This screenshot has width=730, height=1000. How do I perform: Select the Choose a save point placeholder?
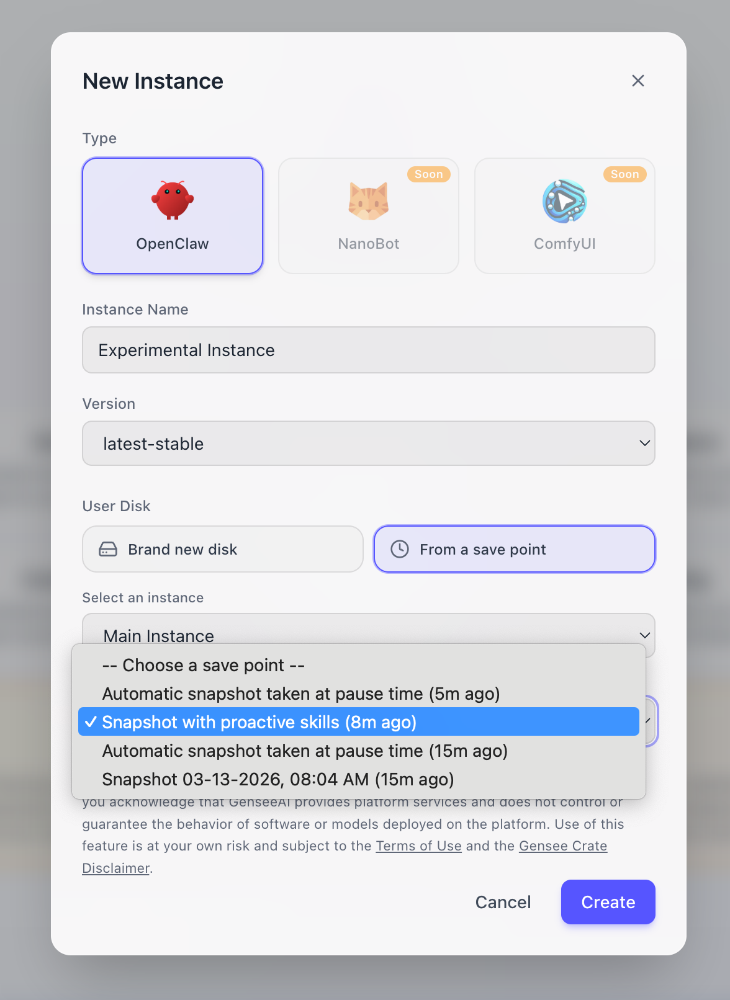pos(203,665)
